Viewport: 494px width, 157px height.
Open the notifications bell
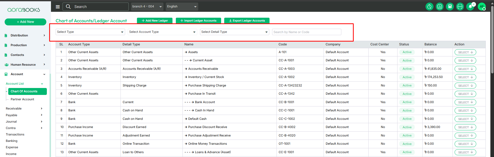point(470,7)
